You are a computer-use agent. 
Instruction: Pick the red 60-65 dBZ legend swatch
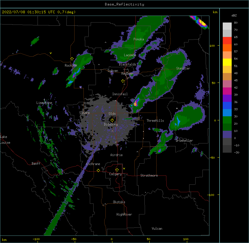coord(227,41)
